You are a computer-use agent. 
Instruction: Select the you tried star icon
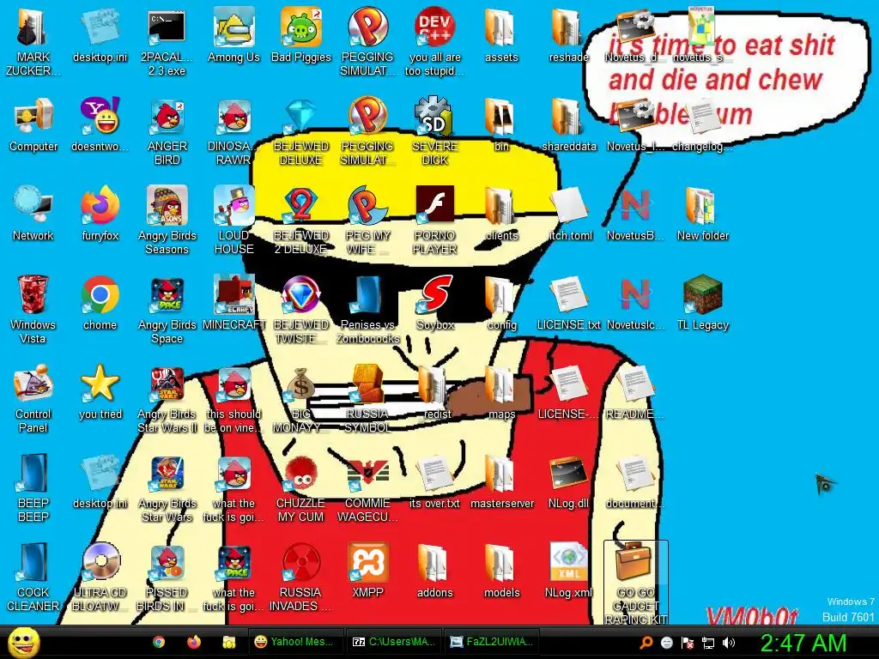[x=100, y=391]
